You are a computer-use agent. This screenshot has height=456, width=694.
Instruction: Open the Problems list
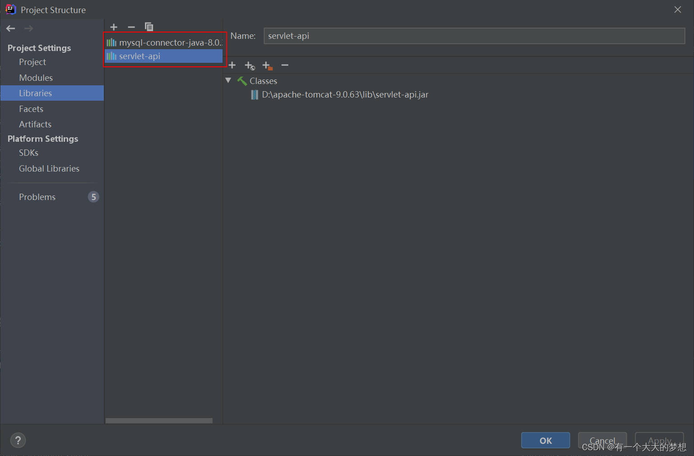click(37, 197)
